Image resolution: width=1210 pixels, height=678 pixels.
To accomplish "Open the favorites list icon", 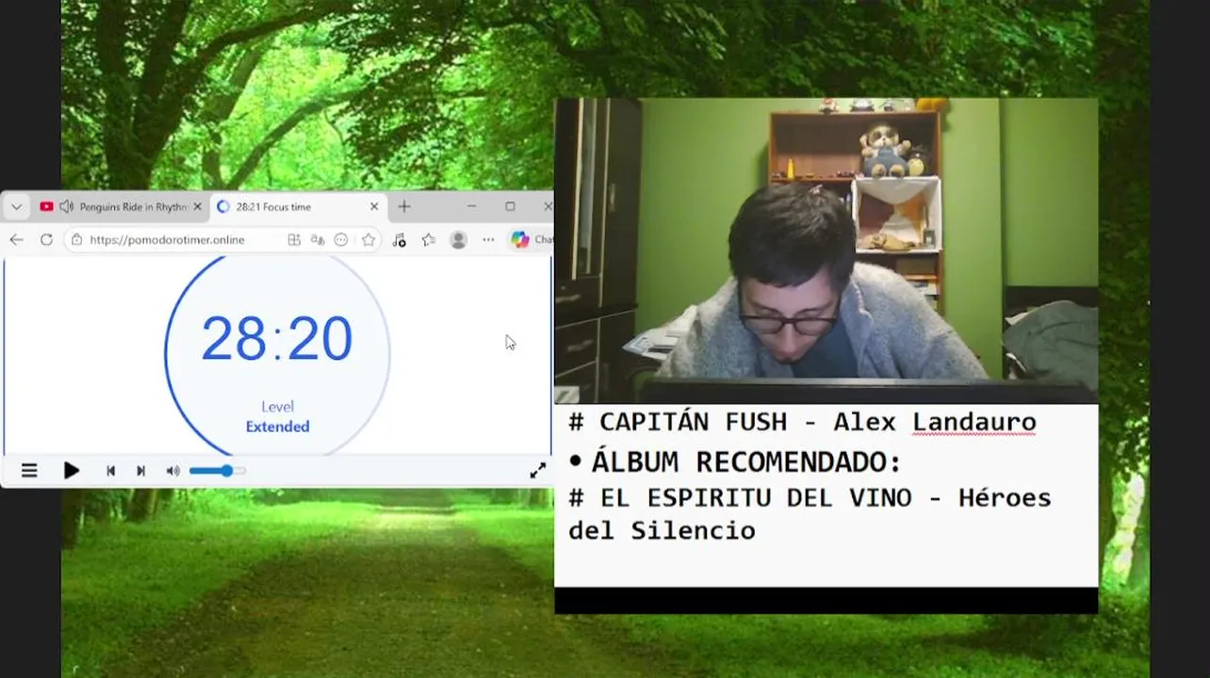I will click(x=429, y=240).
